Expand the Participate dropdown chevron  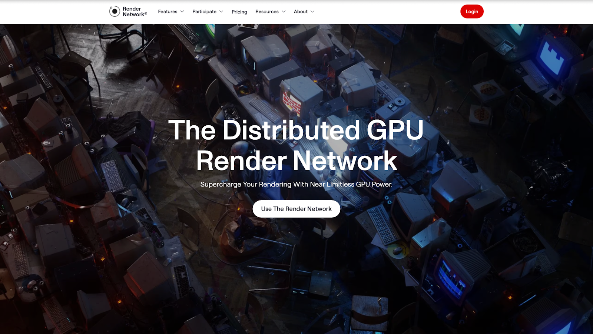[x=221, y=11]
